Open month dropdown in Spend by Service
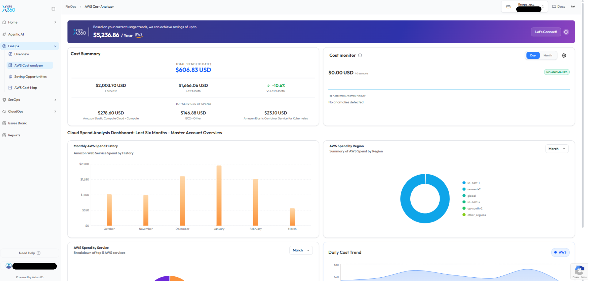Screen dimensions: 589x281 pos(301,250)
